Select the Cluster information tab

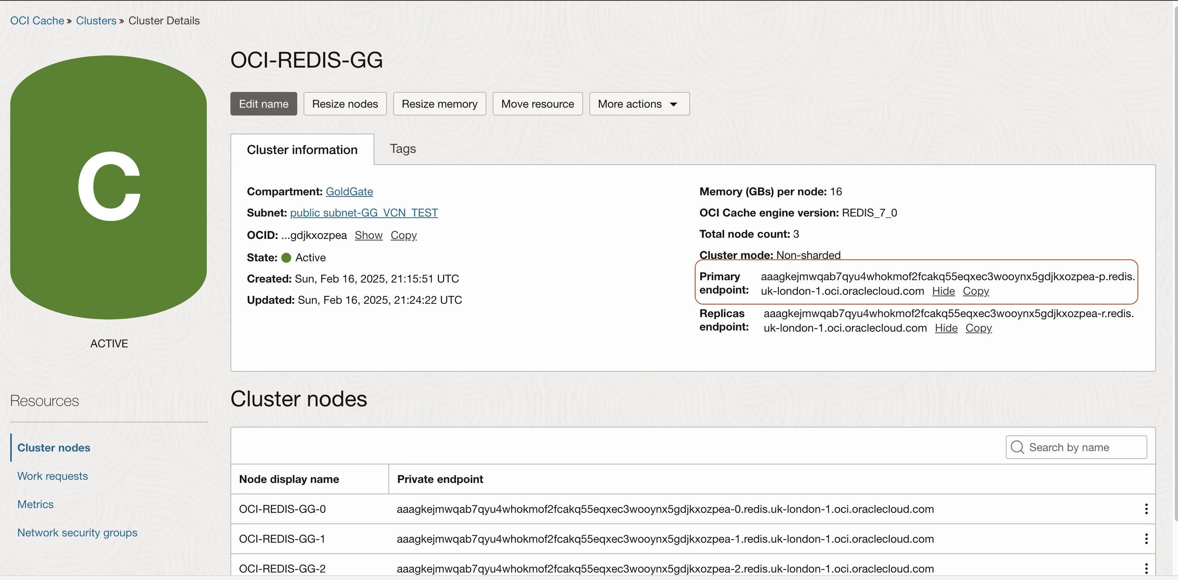point(302,149)
